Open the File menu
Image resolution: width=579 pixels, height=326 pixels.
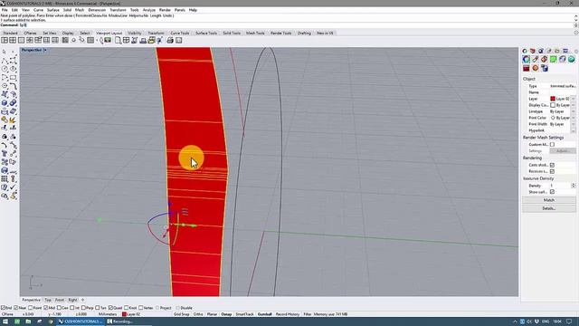point(5,10)
